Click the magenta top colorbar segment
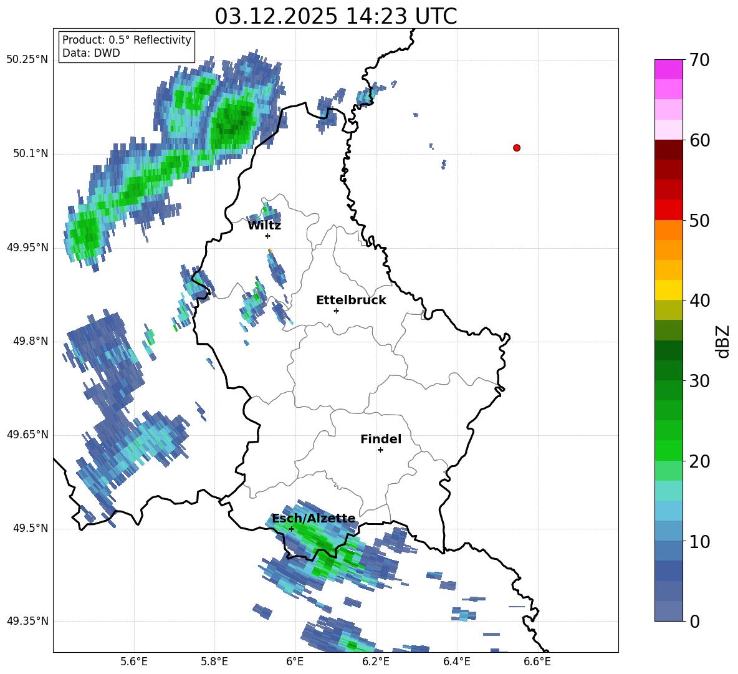The height and width of the screenshot is (674, 738). click(668, 70)
